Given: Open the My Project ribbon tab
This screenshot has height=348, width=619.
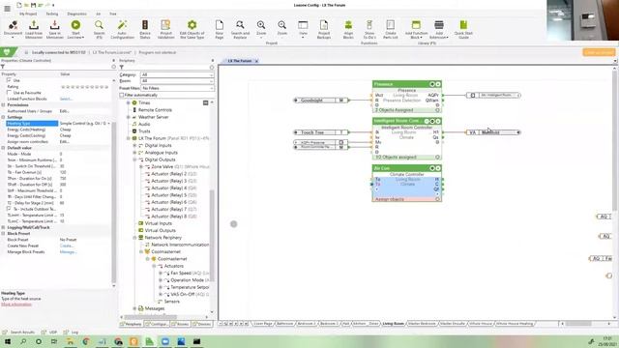Looking at the screenshot, I should [28, 14].
